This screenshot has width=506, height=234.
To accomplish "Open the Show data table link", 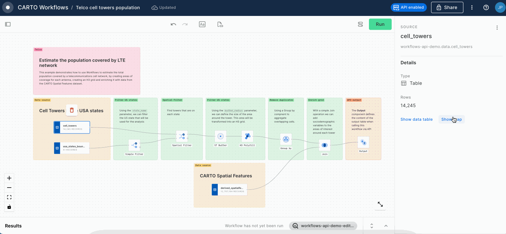I will click(x=416, y=119).
